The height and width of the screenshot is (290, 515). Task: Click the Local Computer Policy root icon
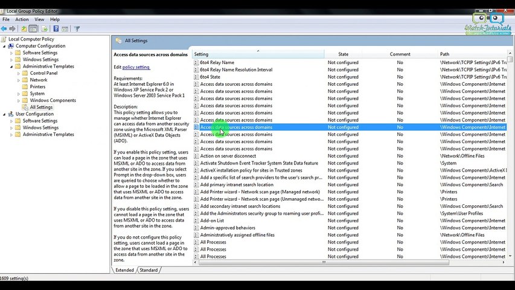coord(4,39)
